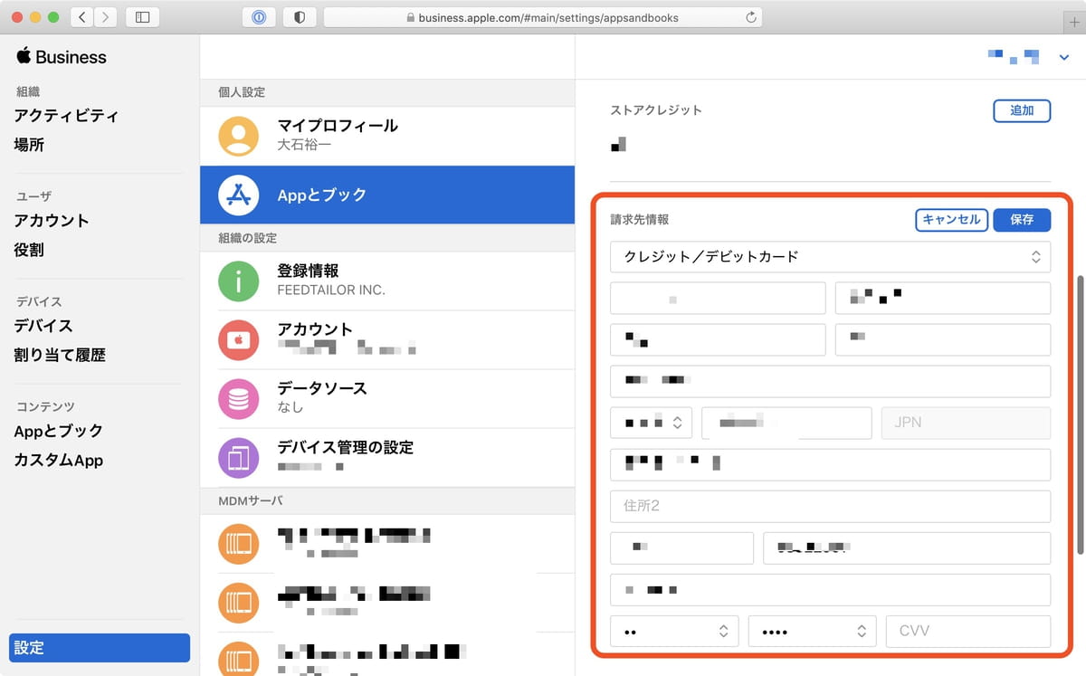Click the ストアクレジット label
The height and width of the screenshot is (676, 1086).
656,110
